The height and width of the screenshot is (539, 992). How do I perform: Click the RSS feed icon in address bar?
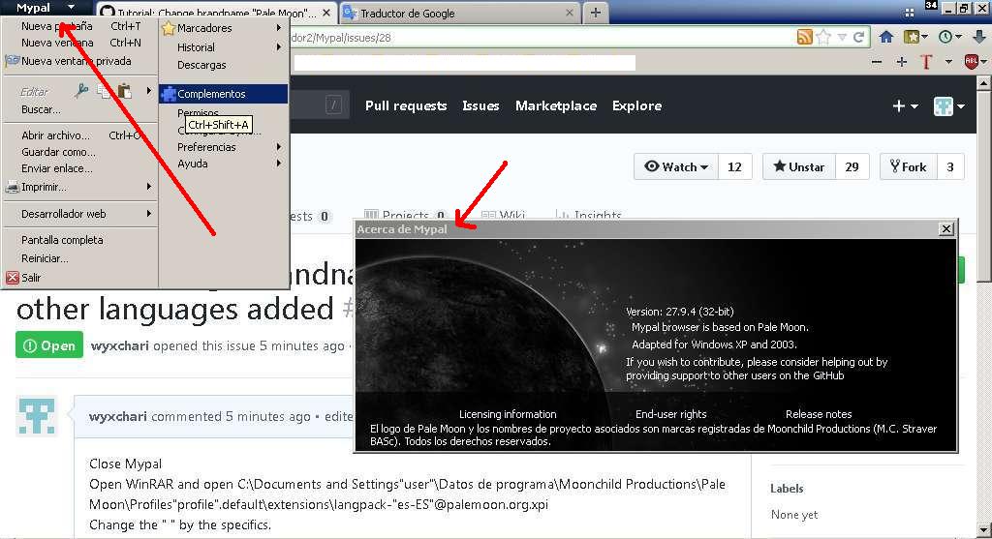tap(805, 38)
